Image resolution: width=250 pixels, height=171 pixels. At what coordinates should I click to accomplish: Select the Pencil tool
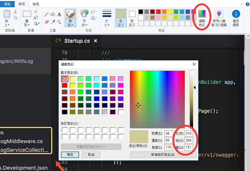click(46, 14)
